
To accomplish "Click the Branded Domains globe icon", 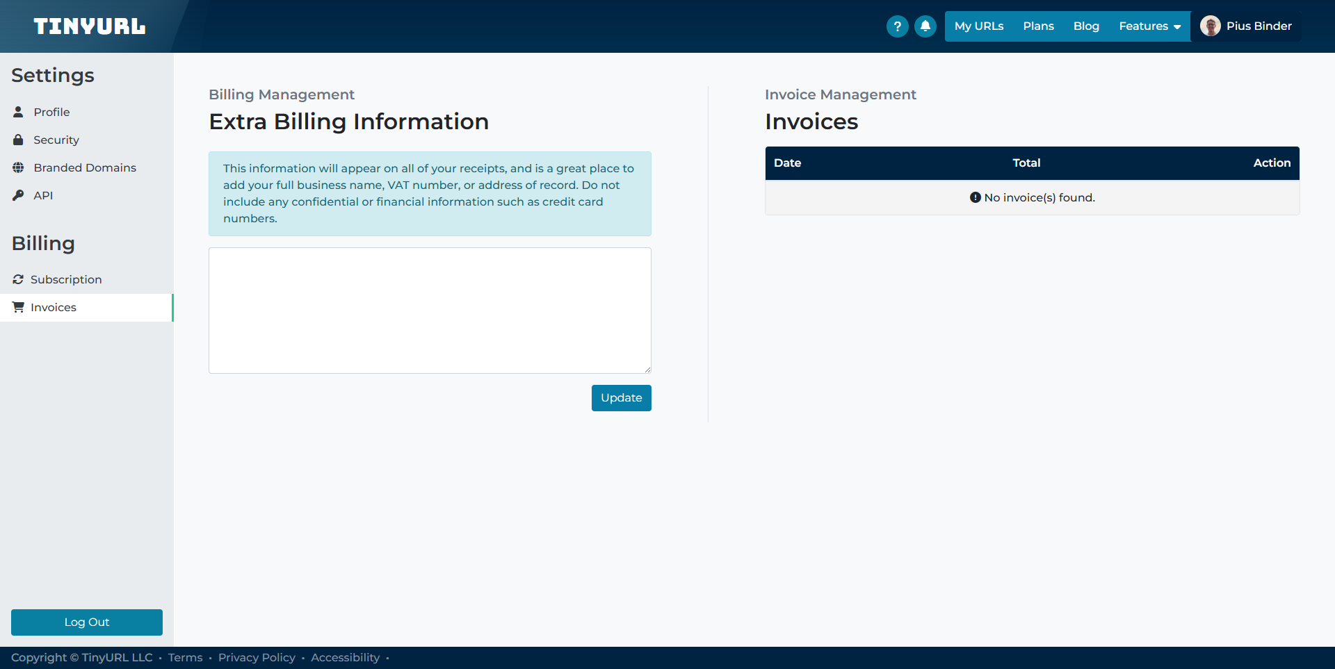I will coord(18,167).
